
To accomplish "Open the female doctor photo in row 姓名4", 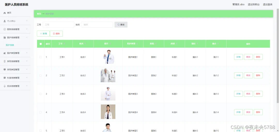I will click(x=108, y=112).
